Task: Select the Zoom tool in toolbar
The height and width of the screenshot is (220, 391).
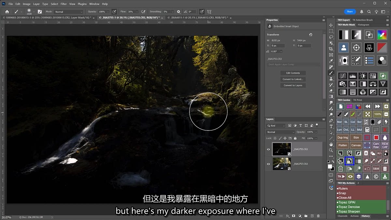Action: click(331, 150)
